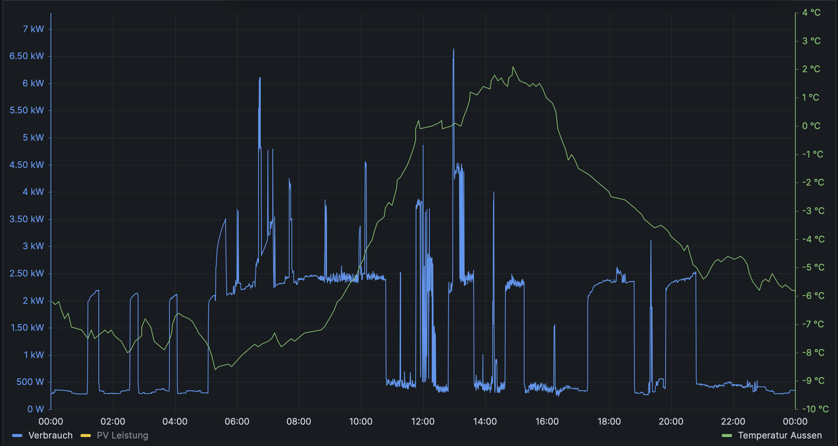Click the 0 °C right axis label

click(x=811, y=126)
